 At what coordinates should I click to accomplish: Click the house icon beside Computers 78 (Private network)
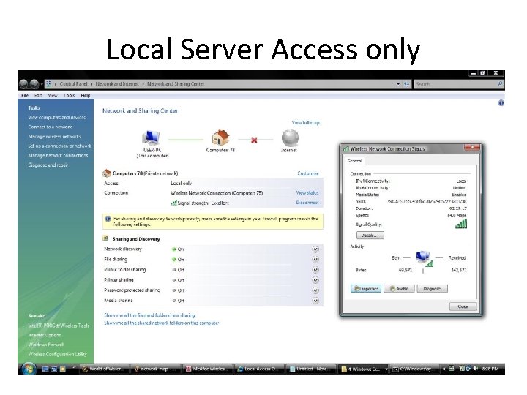pos(107,173)
